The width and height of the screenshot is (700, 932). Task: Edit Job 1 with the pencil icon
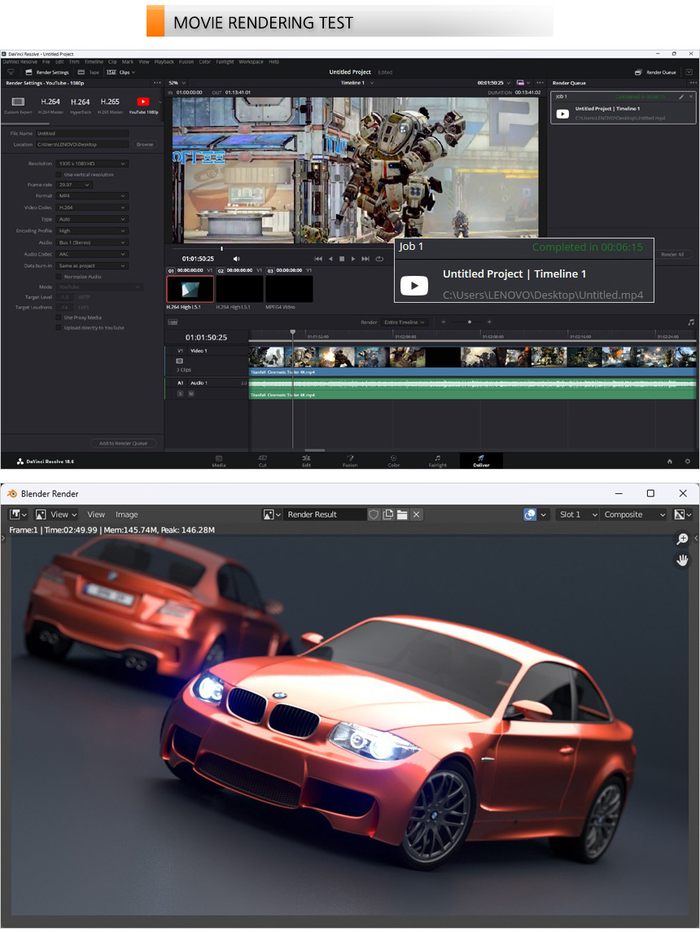681,96
